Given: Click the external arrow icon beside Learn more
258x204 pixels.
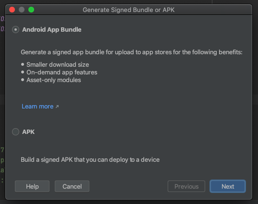Looking at the screenshot, I should (x=57, y=107).
